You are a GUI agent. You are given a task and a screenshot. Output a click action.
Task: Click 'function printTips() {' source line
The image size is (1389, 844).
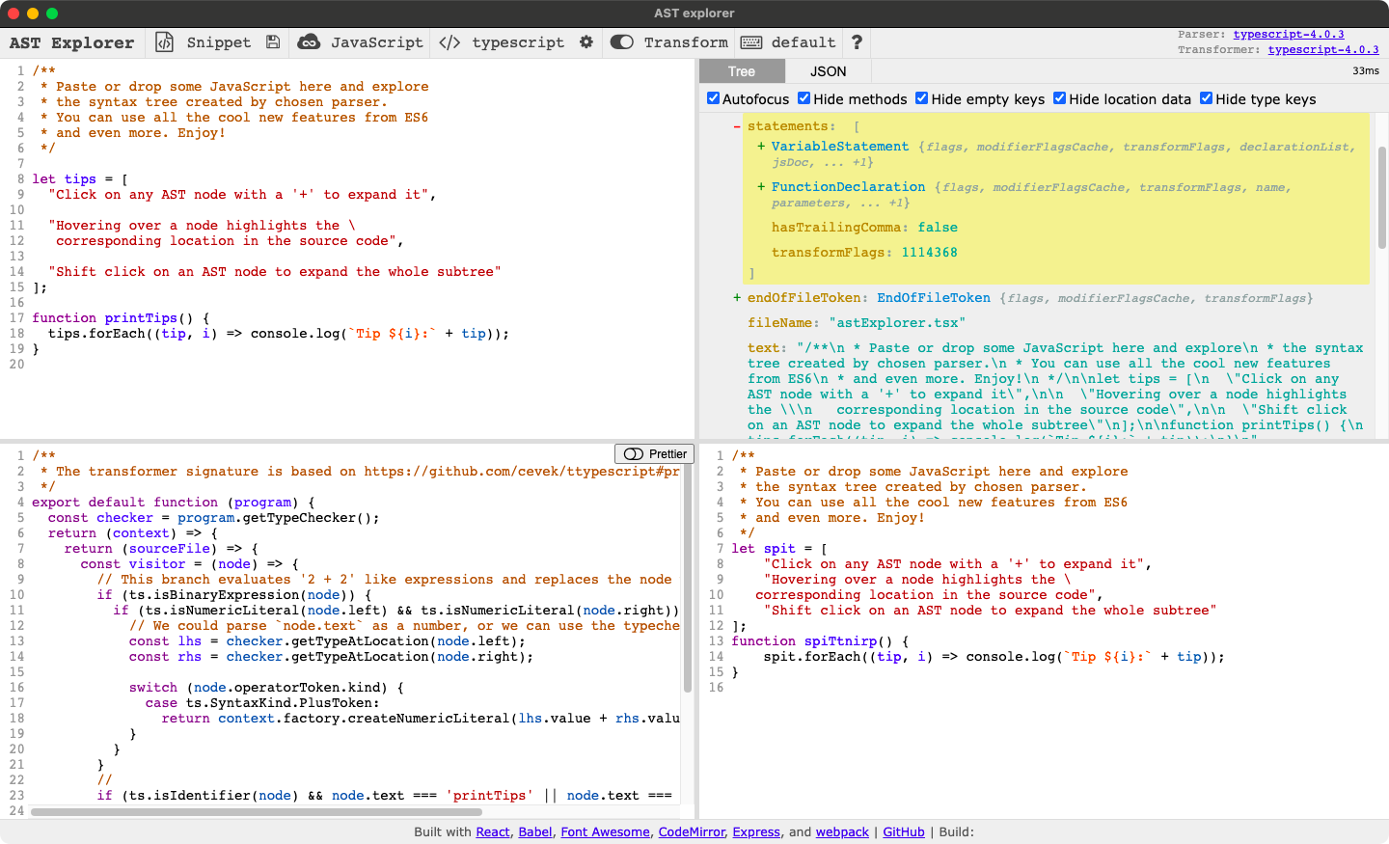[x=121, y=318]
